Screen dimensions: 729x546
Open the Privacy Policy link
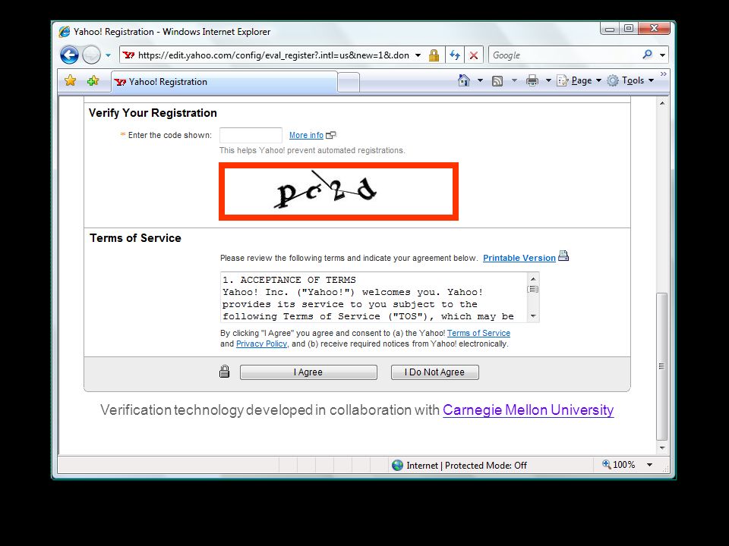pyautogui.click(x=261, y=344)
